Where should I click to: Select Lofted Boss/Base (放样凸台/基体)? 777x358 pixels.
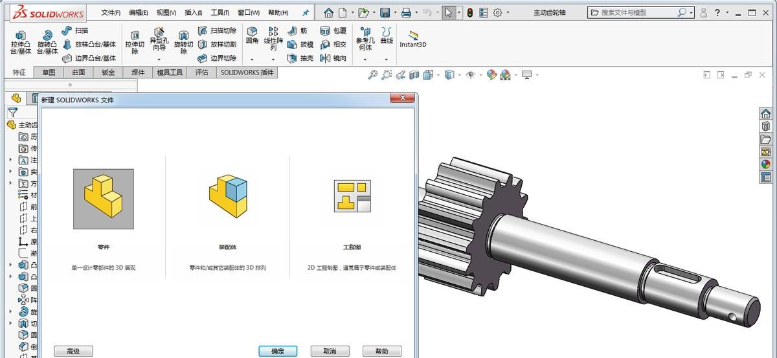[89, 45]
